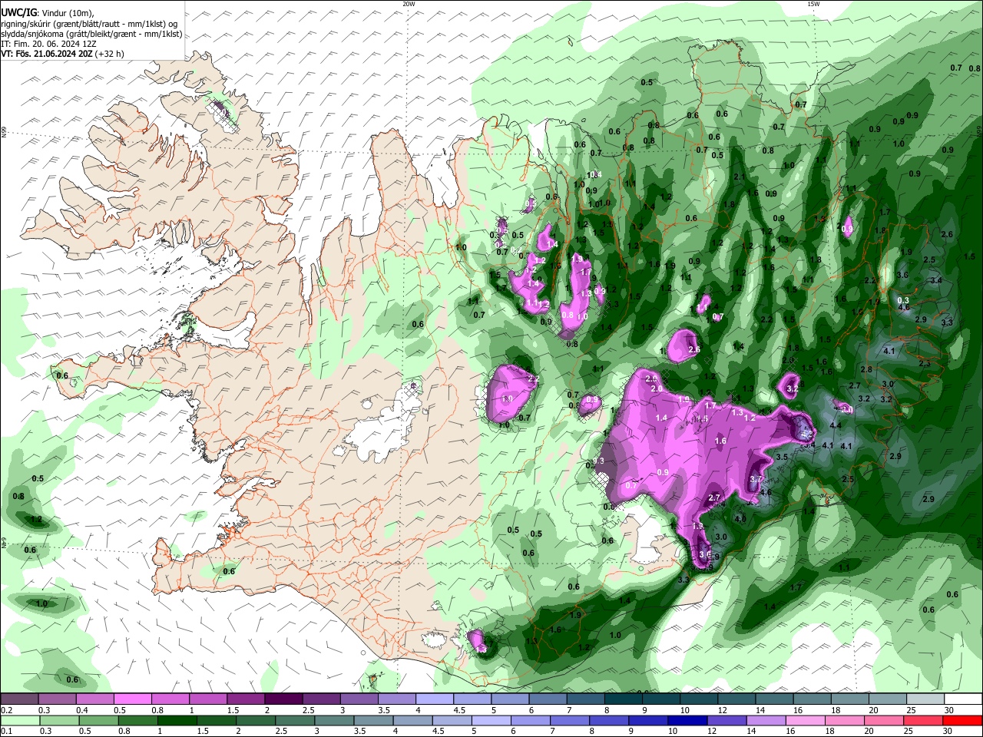
Task: Click the '3.4' precipitation value on the map
Action: point(935,280)
